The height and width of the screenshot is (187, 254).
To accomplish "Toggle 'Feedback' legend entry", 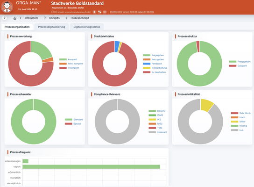I will tap(152, 64).
